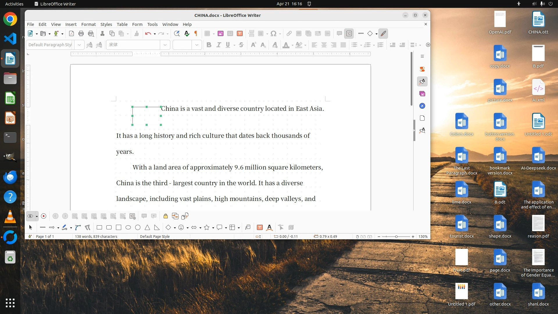Click the Rectangle drawing tool

99,227
